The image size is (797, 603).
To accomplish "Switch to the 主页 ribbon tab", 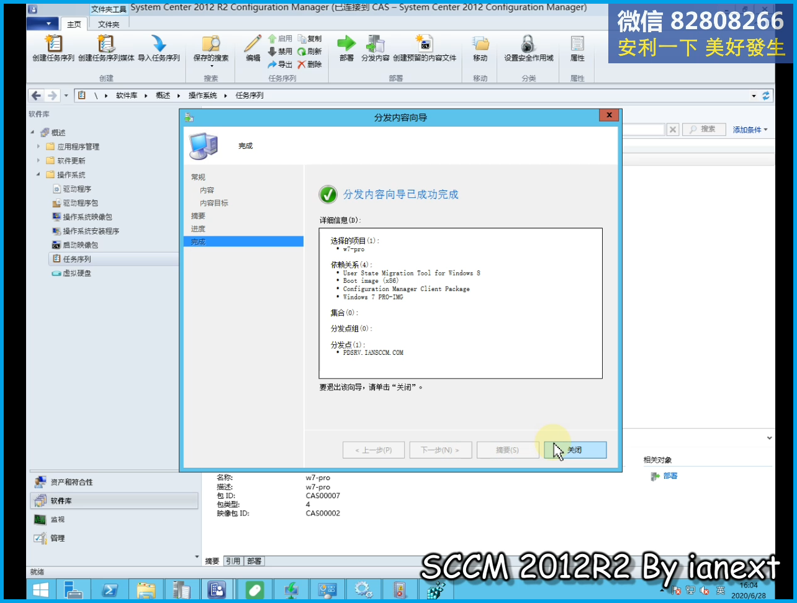I will coord(74,24).
